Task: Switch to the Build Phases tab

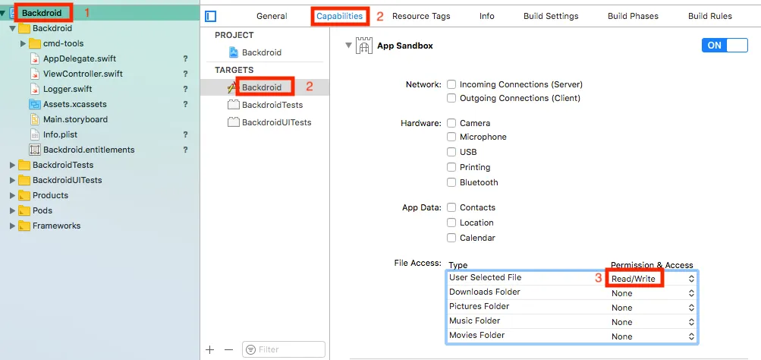Action: (x=633, y=16)
